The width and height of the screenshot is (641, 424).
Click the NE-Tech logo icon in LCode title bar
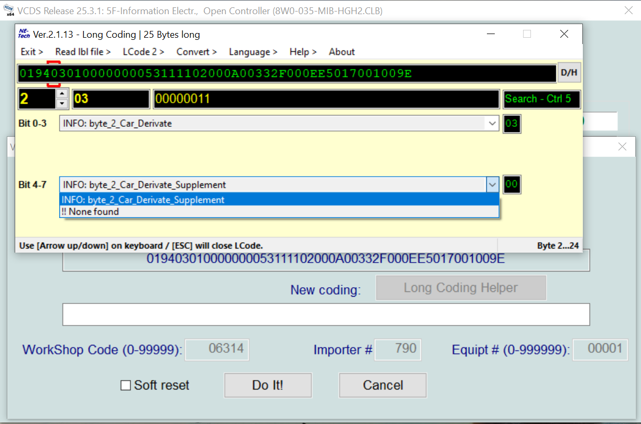click(24, 34)
